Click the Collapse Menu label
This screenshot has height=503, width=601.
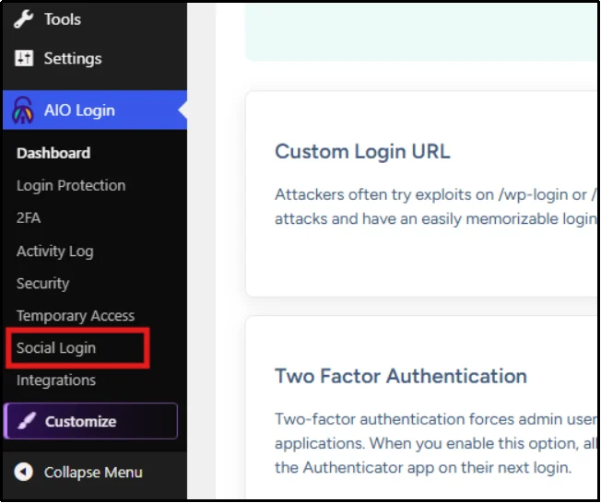pos(93,472)
